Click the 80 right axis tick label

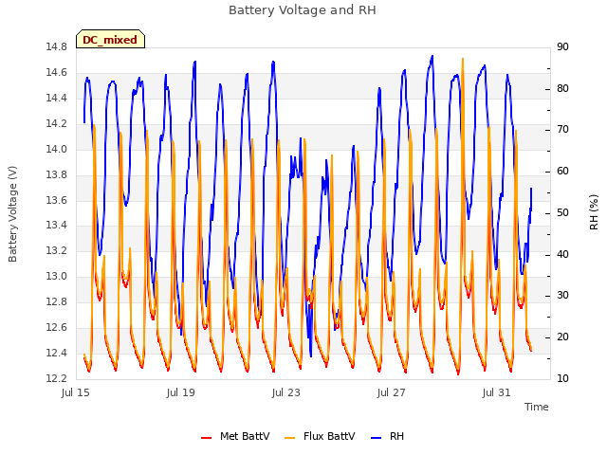562,88
